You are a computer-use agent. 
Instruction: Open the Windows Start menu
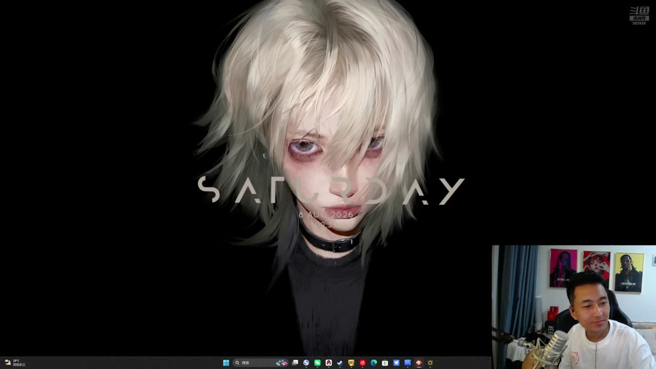[226, 363]
